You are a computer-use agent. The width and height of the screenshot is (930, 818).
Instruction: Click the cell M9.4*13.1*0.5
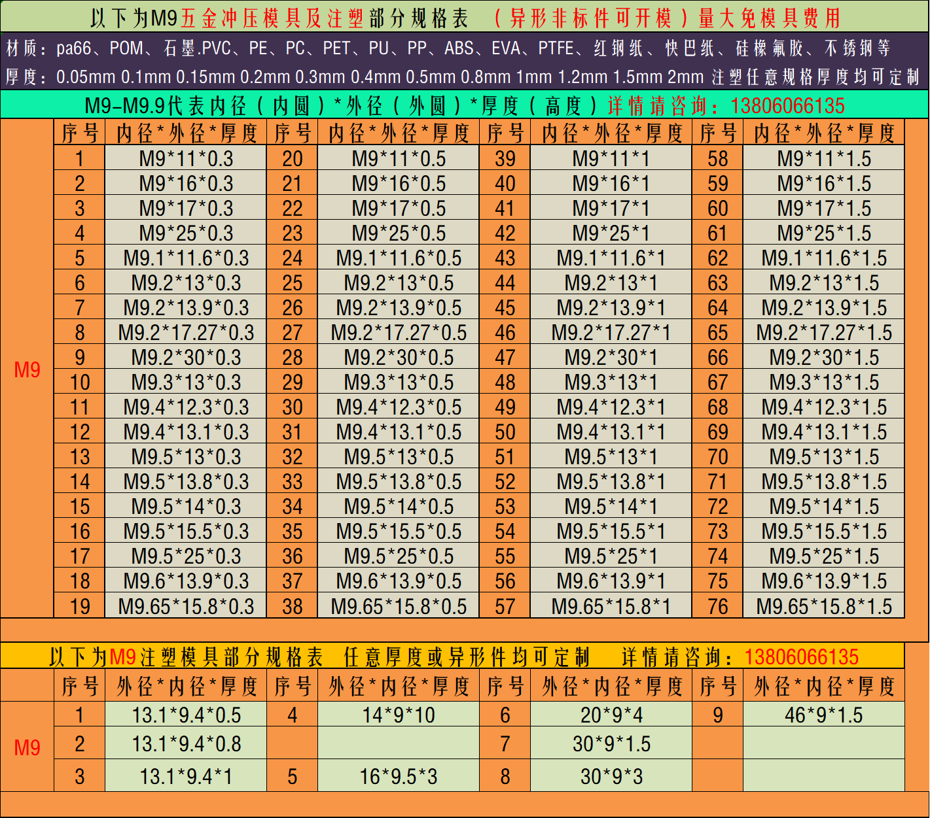tap(399, 432)
